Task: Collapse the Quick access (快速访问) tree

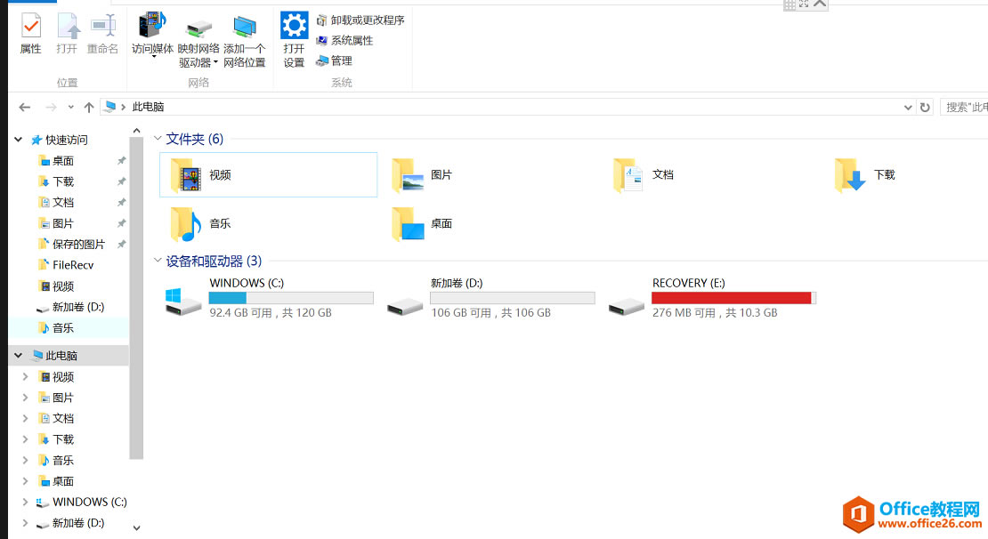Action: (x=19, y=140)
